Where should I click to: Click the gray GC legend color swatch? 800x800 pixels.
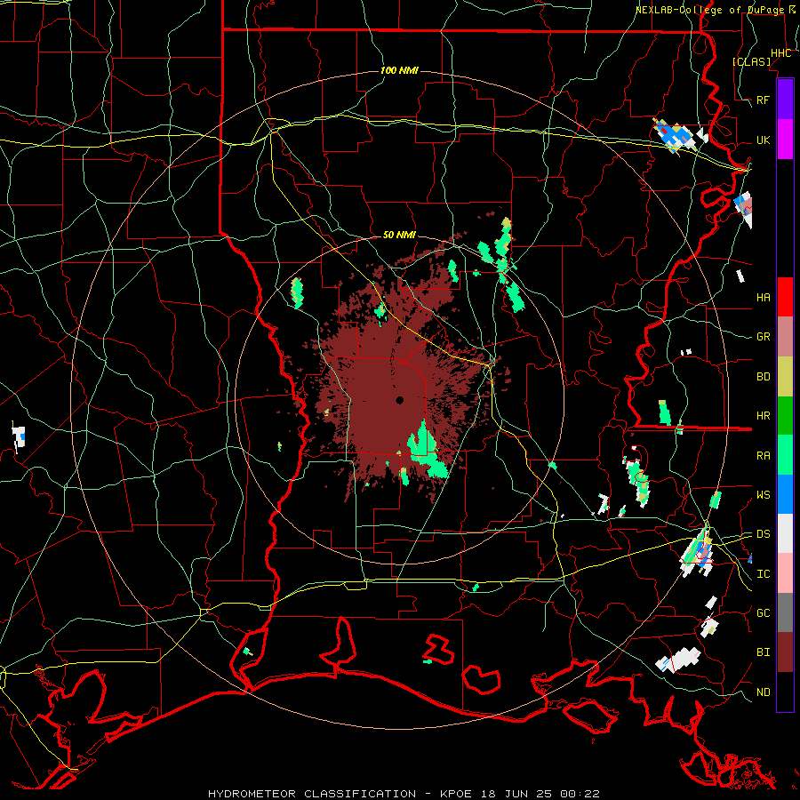click(785, 612)
